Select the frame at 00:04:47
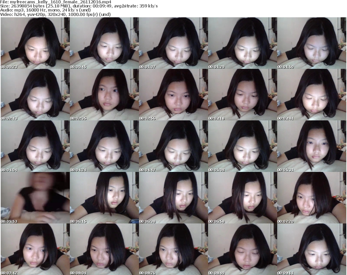This screenshot has height=275, width=347. tap(173, 146)
